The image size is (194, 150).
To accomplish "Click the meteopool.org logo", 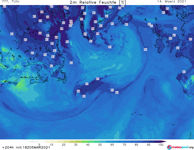I will [180, 147].
